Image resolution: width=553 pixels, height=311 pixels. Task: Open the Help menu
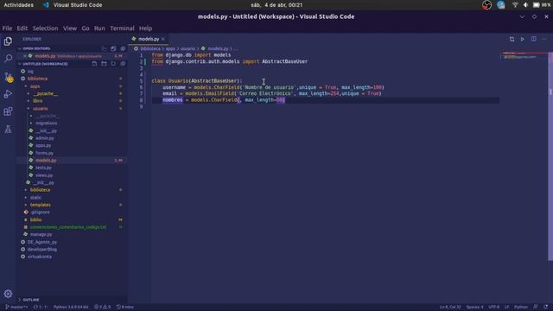[145, 29]
